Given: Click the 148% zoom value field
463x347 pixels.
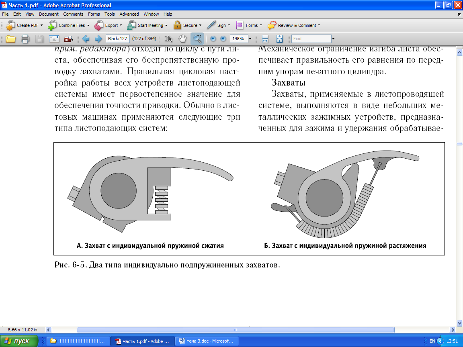Looking at the screenshot, I should point(239,39).
